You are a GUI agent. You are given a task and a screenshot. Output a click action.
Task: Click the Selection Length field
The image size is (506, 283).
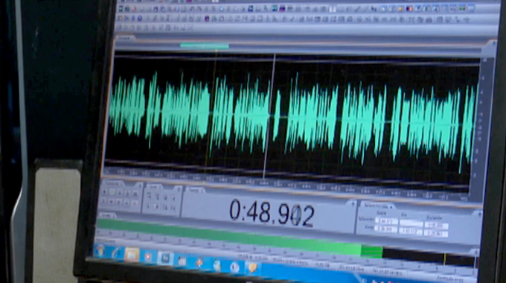[436, 226]
